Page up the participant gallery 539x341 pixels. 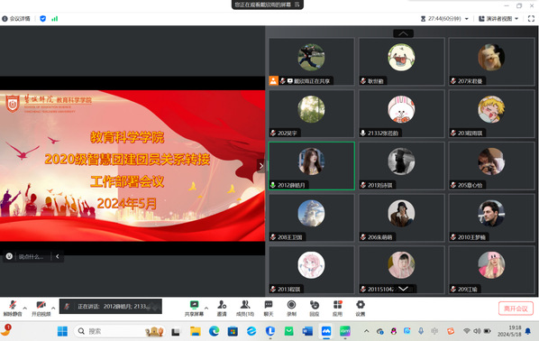(x=403, y=33)
